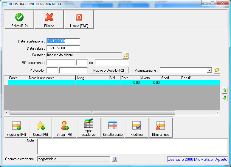Image resolution: width=231 pixels, height=167 pixels.
Task: Click the Descrizione conto column header
Action: [x=52, y=78]
